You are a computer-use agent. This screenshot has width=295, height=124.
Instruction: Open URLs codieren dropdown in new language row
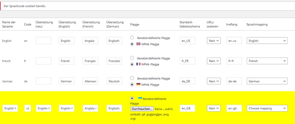point(214,108)
